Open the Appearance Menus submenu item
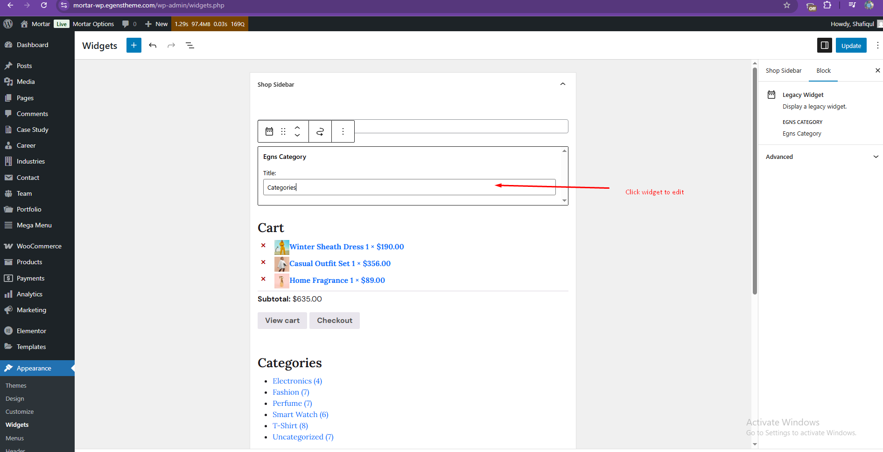Image resolution: width=883 pixels, height=452 pixels. pos(14,438)
